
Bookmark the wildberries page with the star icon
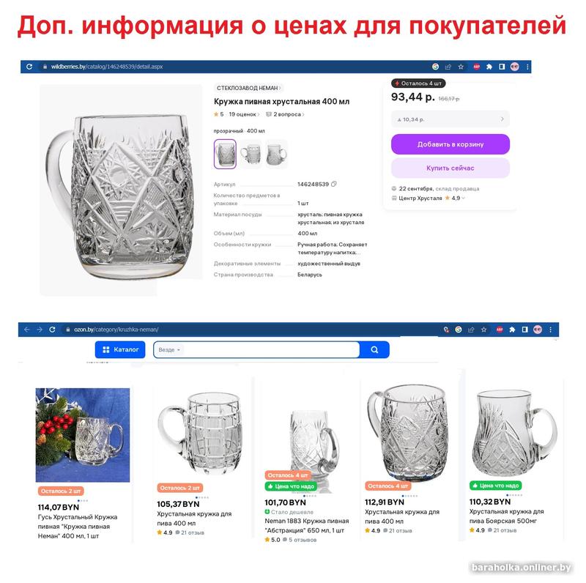click(461, 67)
